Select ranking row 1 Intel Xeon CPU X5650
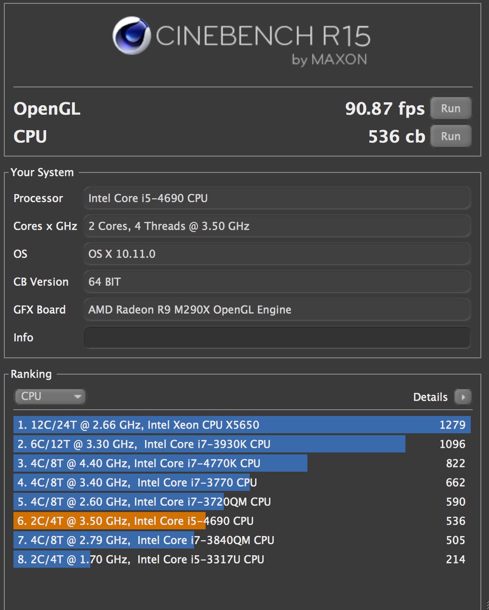This screenshot has height=610, width=489. [242, 425]
